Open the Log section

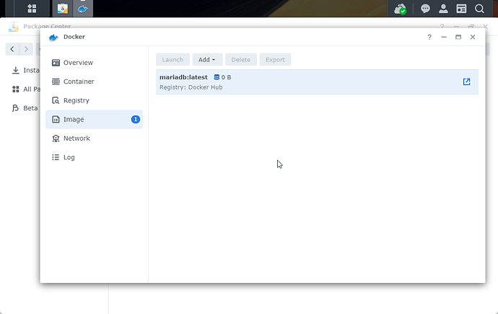click(95, 157)
